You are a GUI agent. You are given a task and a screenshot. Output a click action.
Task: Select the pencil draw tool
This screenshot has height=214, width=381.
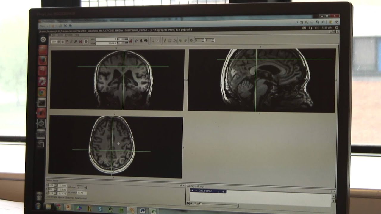point(165,40)
